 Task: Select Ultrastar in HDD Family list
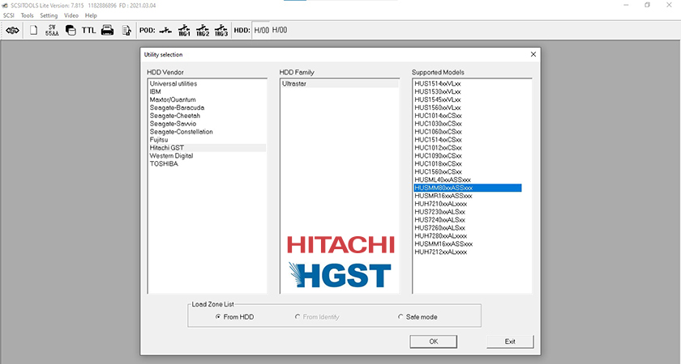click(340, 83)
